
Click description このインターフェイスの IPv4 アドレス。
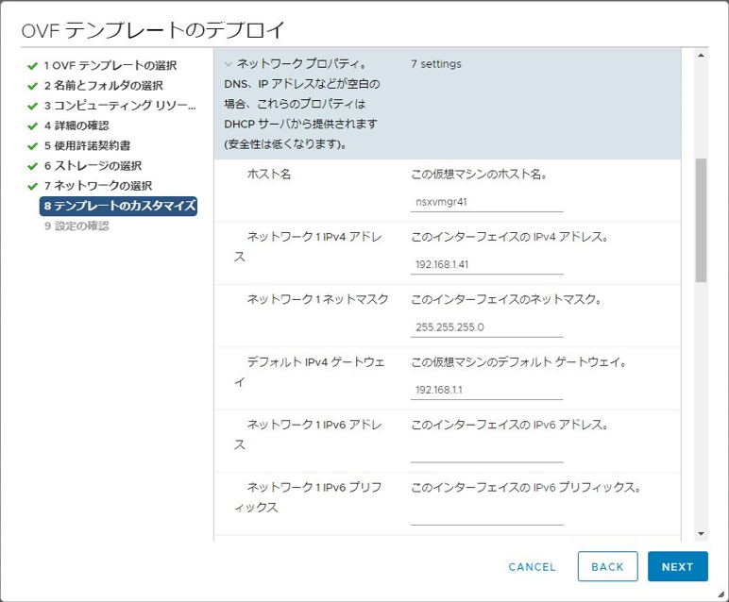(x=510, y=237)
